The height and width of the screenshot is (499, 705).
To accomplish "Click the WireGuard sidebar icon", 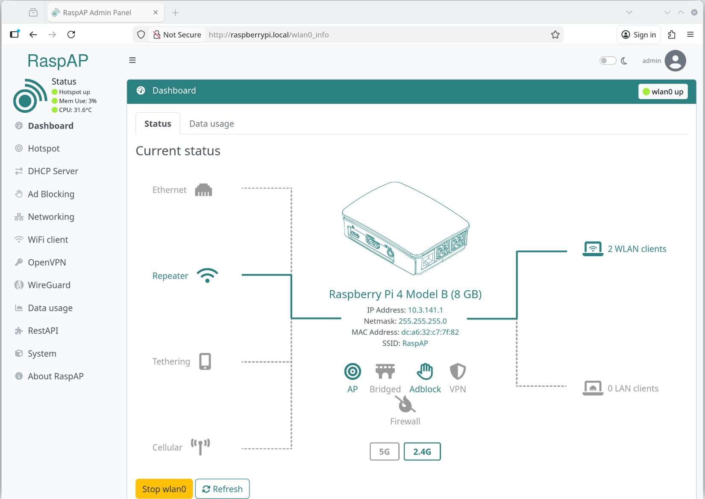I will pos(18,285).
